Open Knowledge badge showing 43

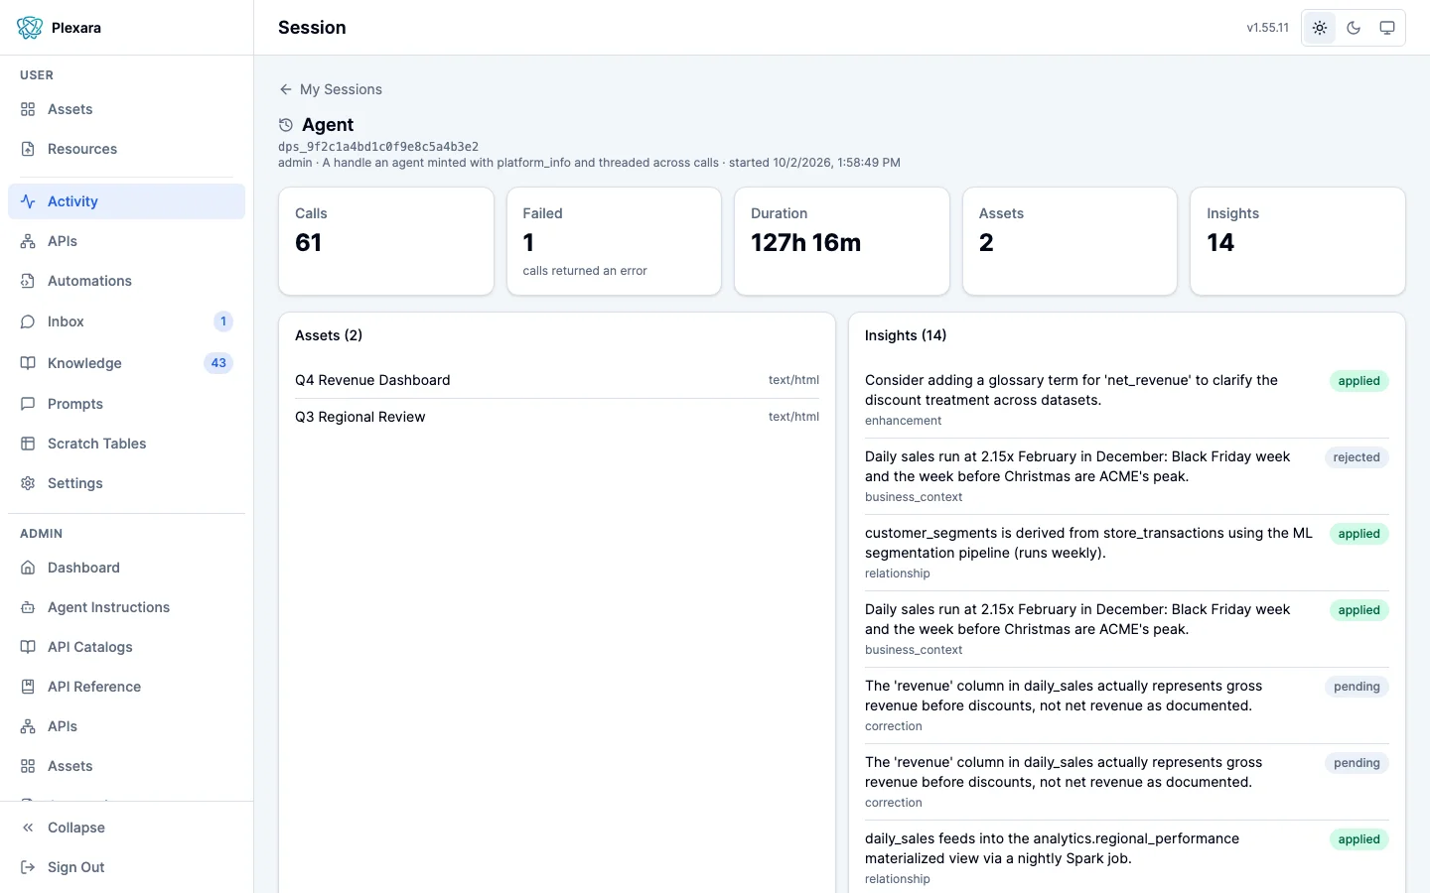pyautogui.click(x=218, y=363)
